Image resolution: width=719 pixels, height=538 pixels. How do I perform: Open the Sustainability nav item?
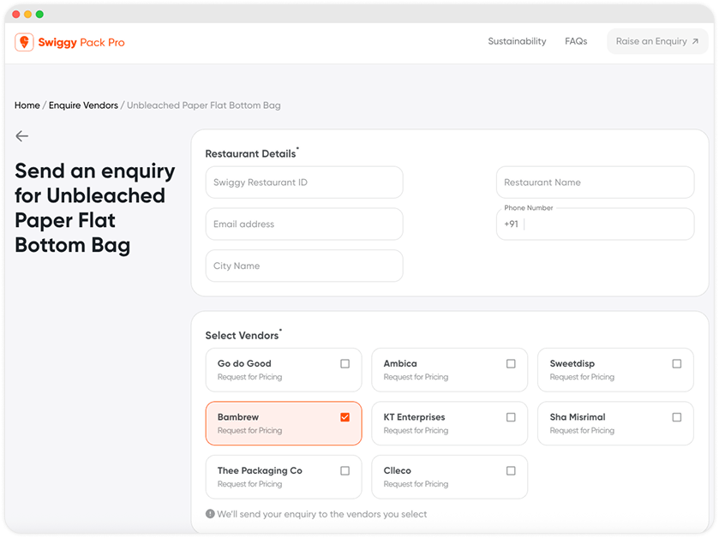[x=517, y=41]
